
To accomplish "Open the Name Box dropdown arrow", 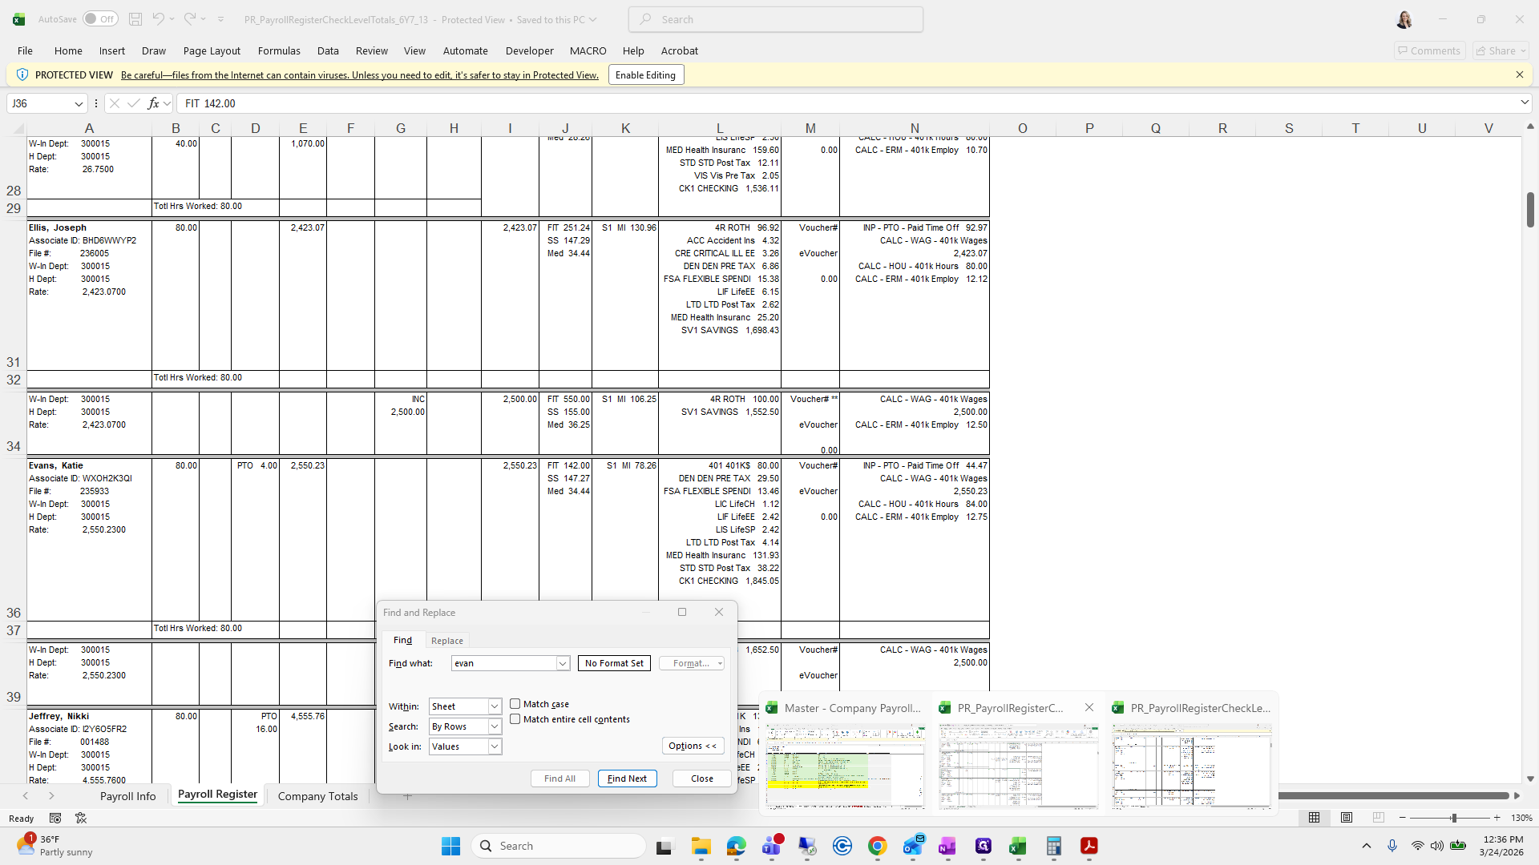I will [79, 103].
